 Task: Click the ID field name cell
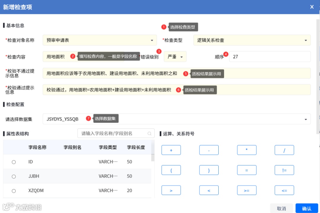pos(31,162)
